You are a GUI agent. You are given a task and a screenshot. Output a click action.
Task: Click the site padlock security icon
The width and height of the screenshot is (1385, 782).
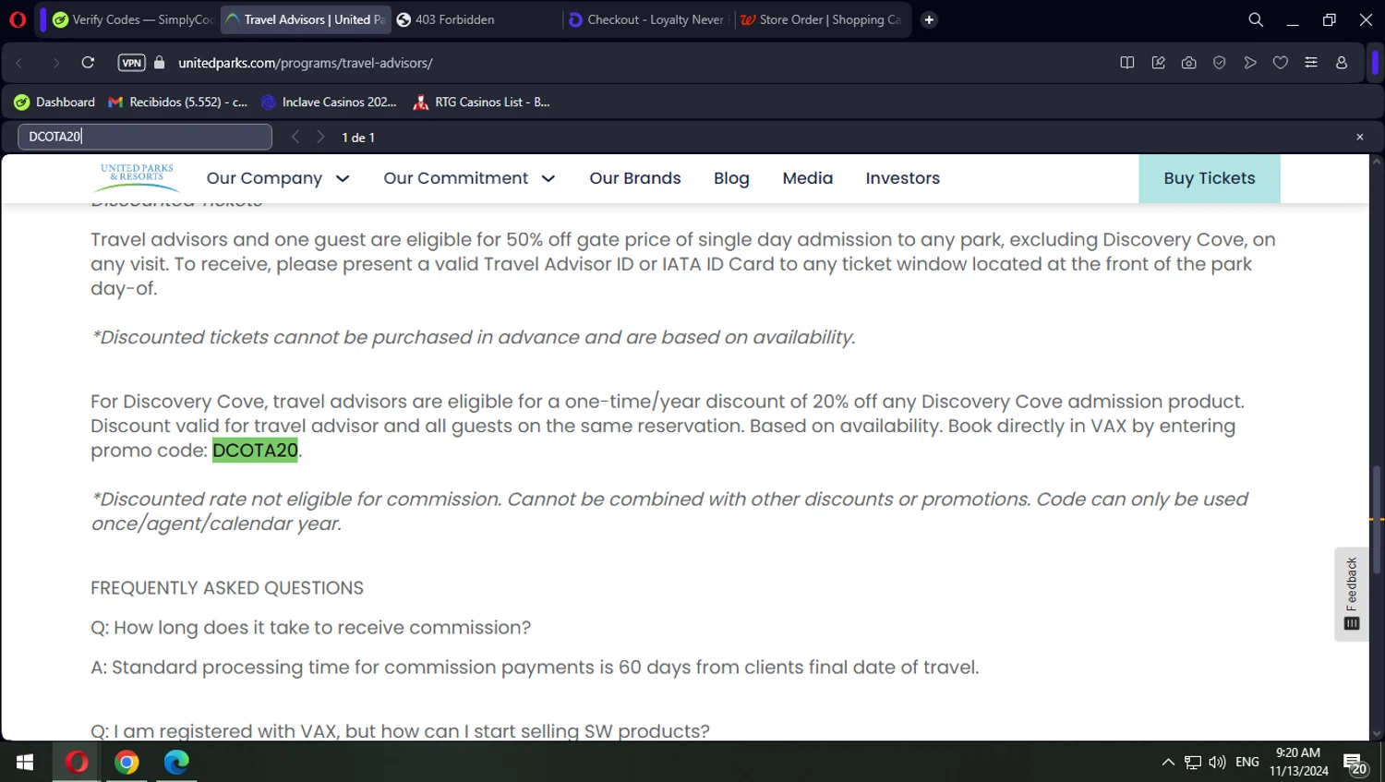(160, 63)
